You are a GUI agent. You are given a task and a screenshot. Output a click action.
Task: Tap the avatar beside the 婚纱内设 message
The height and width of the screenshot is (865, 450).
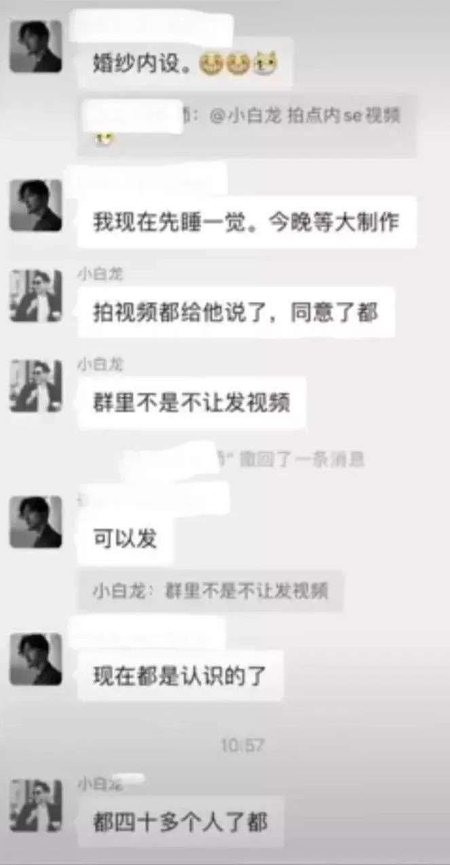(36, 46)
